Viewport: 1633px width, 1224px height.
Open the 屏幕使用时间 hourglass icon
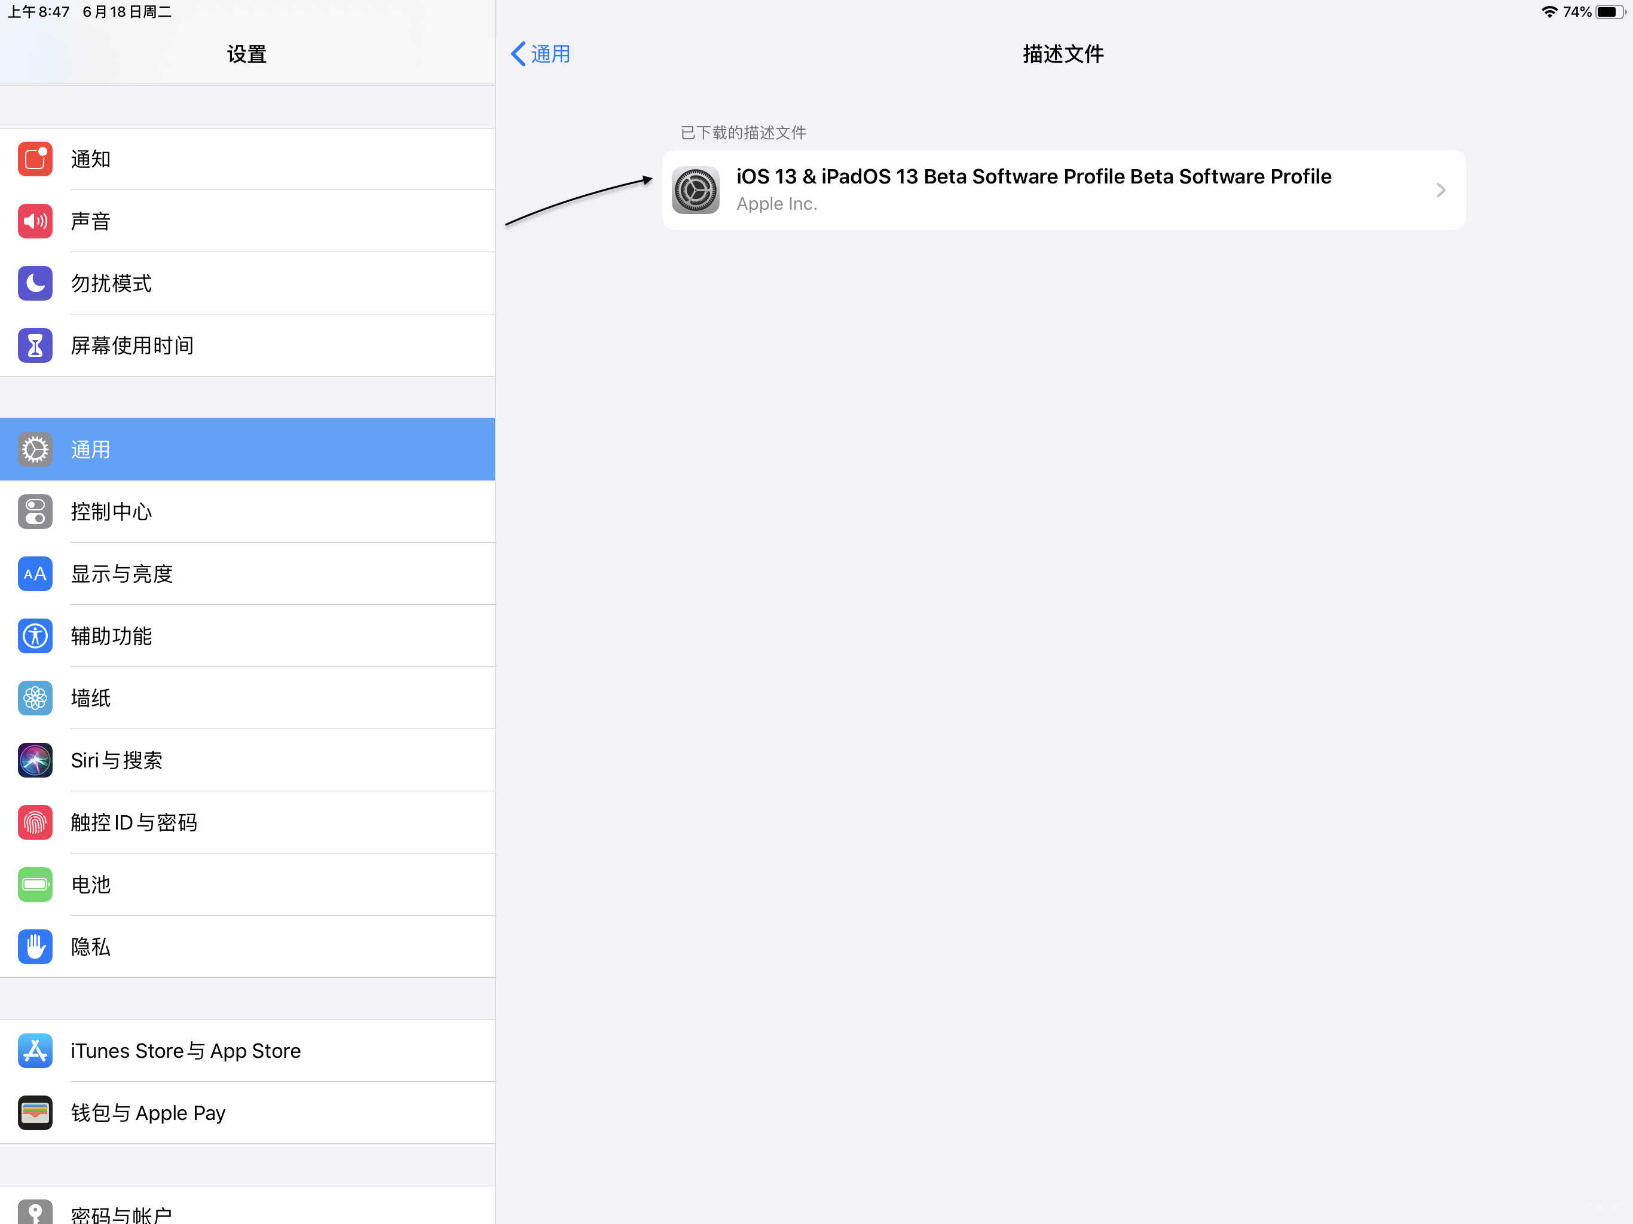[x=35, y=345]
